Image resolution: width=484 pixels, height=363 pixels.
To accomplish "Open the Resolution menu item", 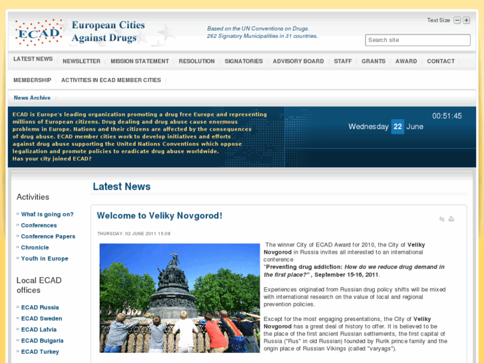I will coord(196,61).
